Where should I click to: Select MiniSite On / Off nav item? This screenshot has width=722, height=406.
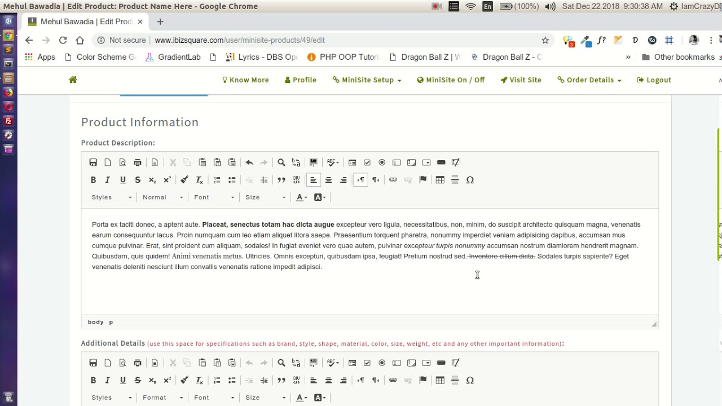click(x=451, y=80)
